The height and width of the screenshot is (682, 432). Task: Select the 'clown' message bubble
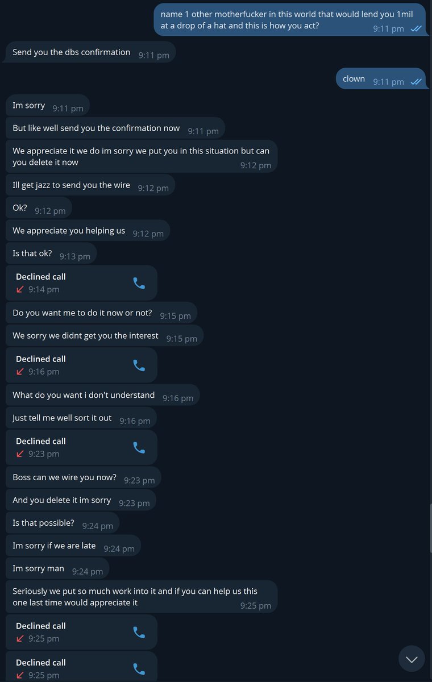click(381, 79)
